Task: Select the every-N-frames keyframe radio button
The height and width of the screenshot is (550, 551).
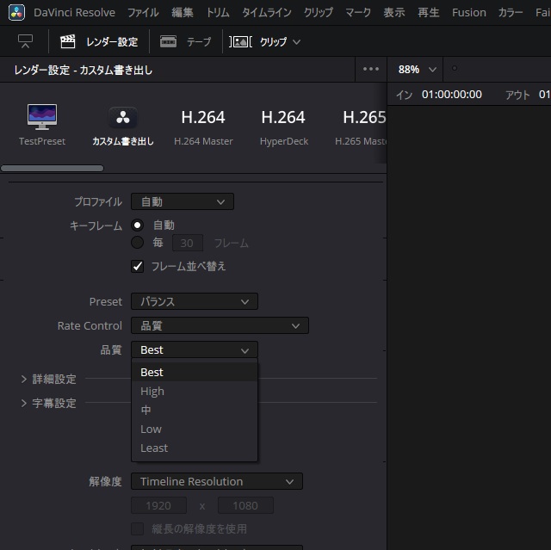Action: (137, 243)
